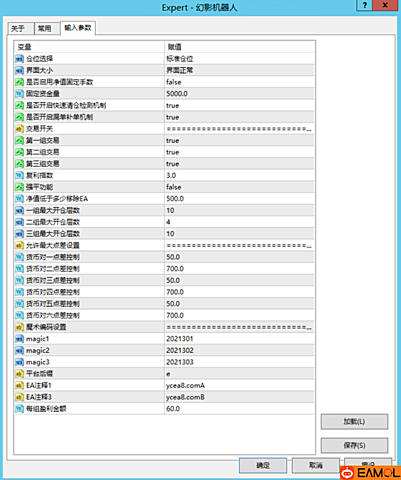Toggle the 第一组交易 true value
This screenshot has height=480, width=401.
(x=172, y=141)
